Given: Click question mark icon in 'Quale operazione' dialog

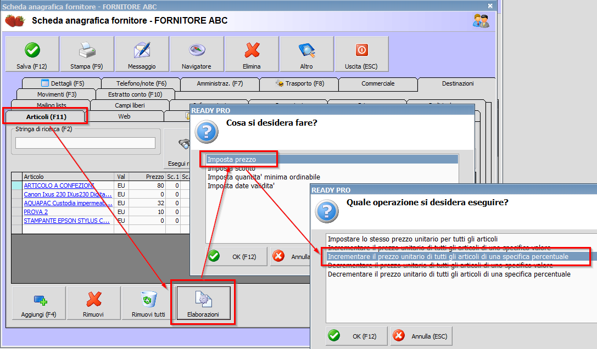Looking at the screenshot, I should [327, 211].
